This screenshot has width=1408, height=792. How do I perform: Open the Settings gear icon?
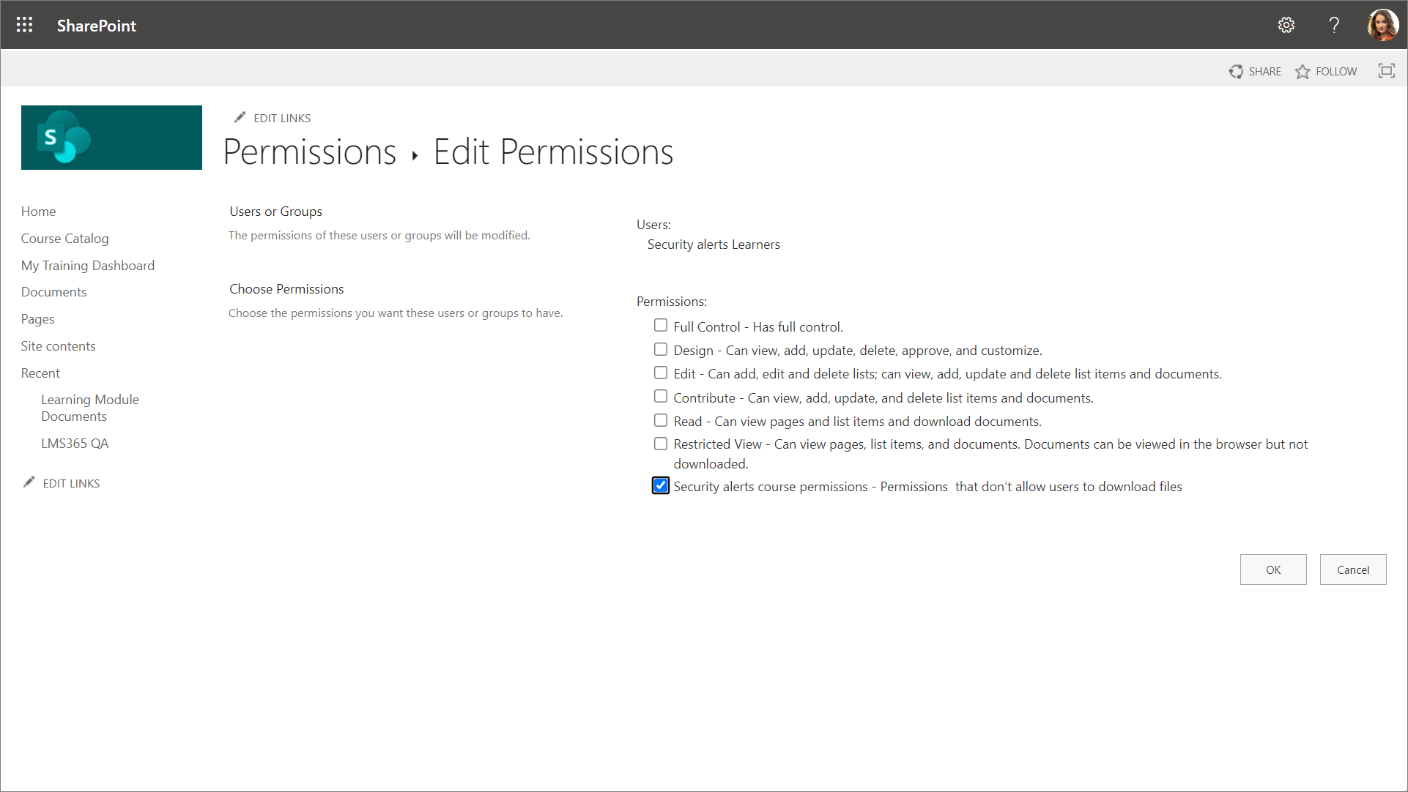tap(1286, 25)
